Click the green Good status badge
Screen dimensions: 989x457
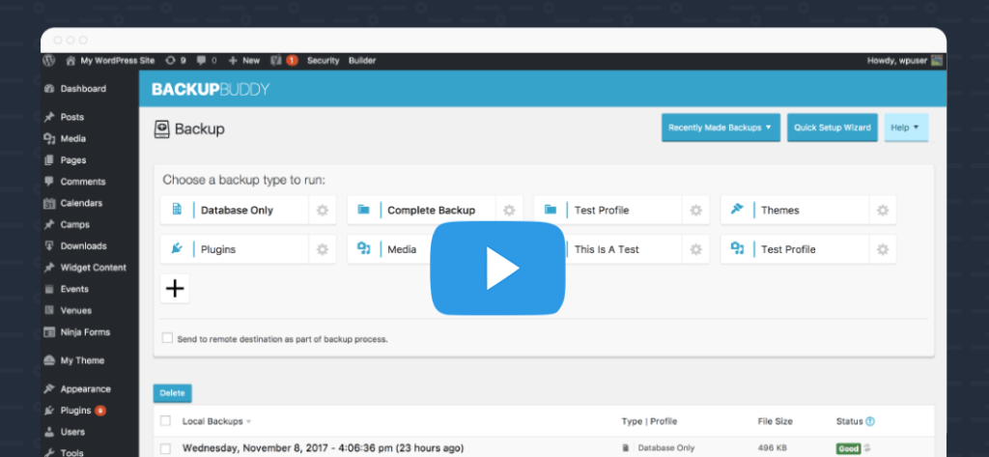point(848,449)
